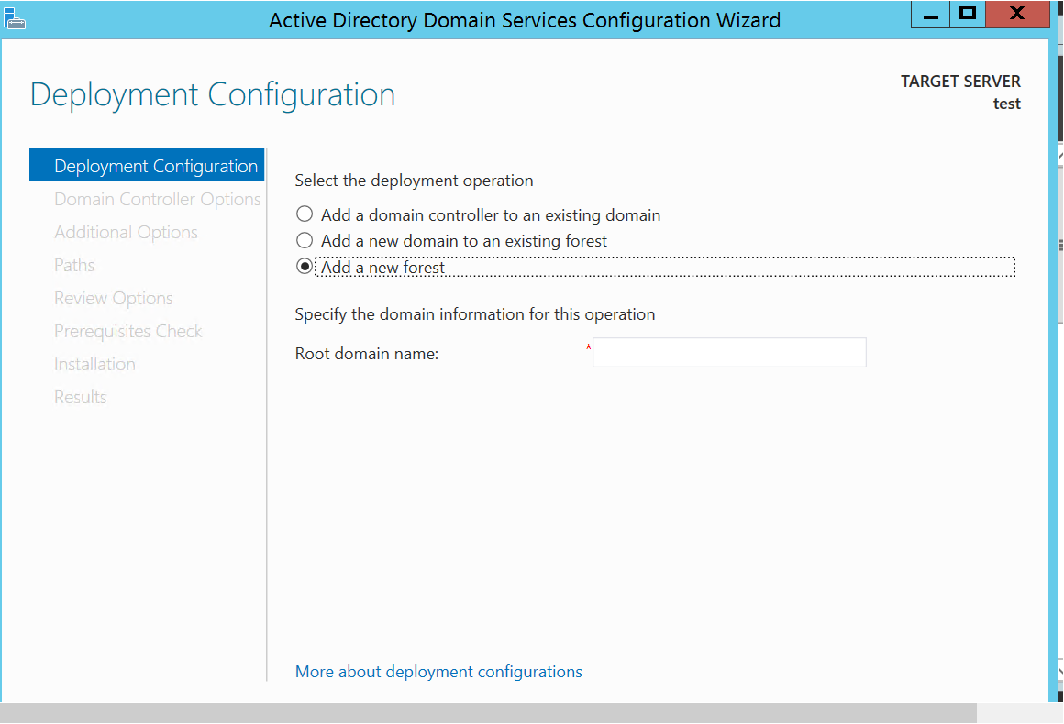
Task: Click the 'Select the deployment operation' text
Action: coord(414,181)
